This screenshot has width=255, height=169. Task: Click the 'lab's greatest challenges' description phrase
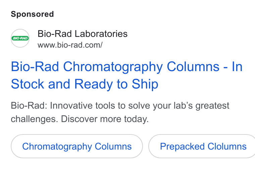tap(120, 112)
